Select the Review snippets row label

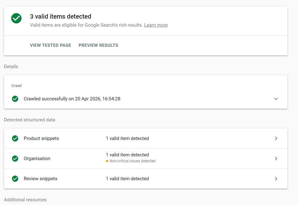tap(40, 179)
